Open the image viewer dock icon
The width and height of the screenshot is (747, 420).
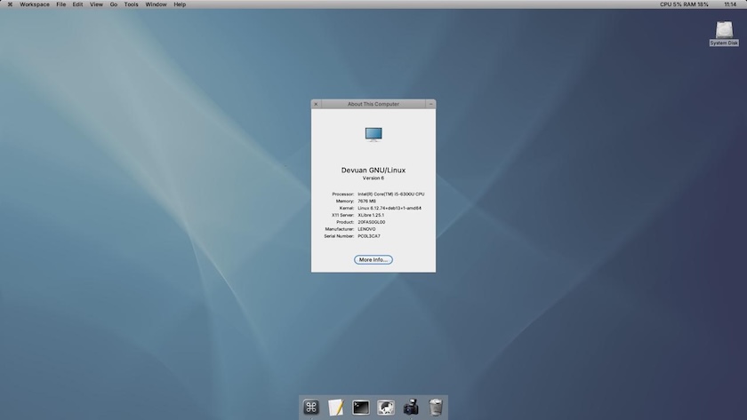(x=386, y=407)
